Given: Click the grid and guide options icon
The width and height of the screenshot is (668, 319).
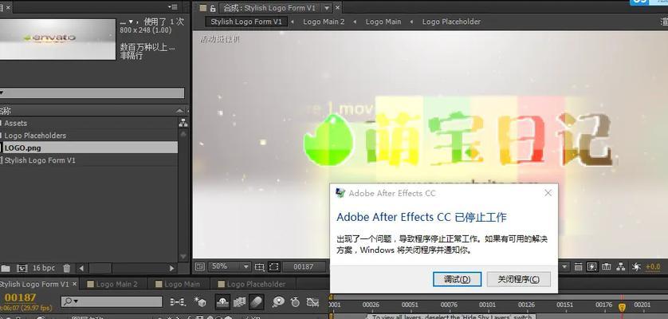Looking at the screenshot, I should pos(259,267).
